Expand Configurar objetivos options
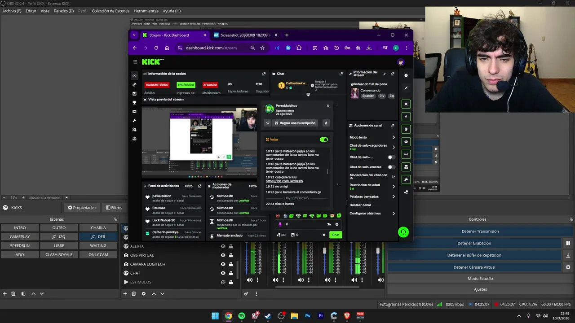 tap(394, 214)
